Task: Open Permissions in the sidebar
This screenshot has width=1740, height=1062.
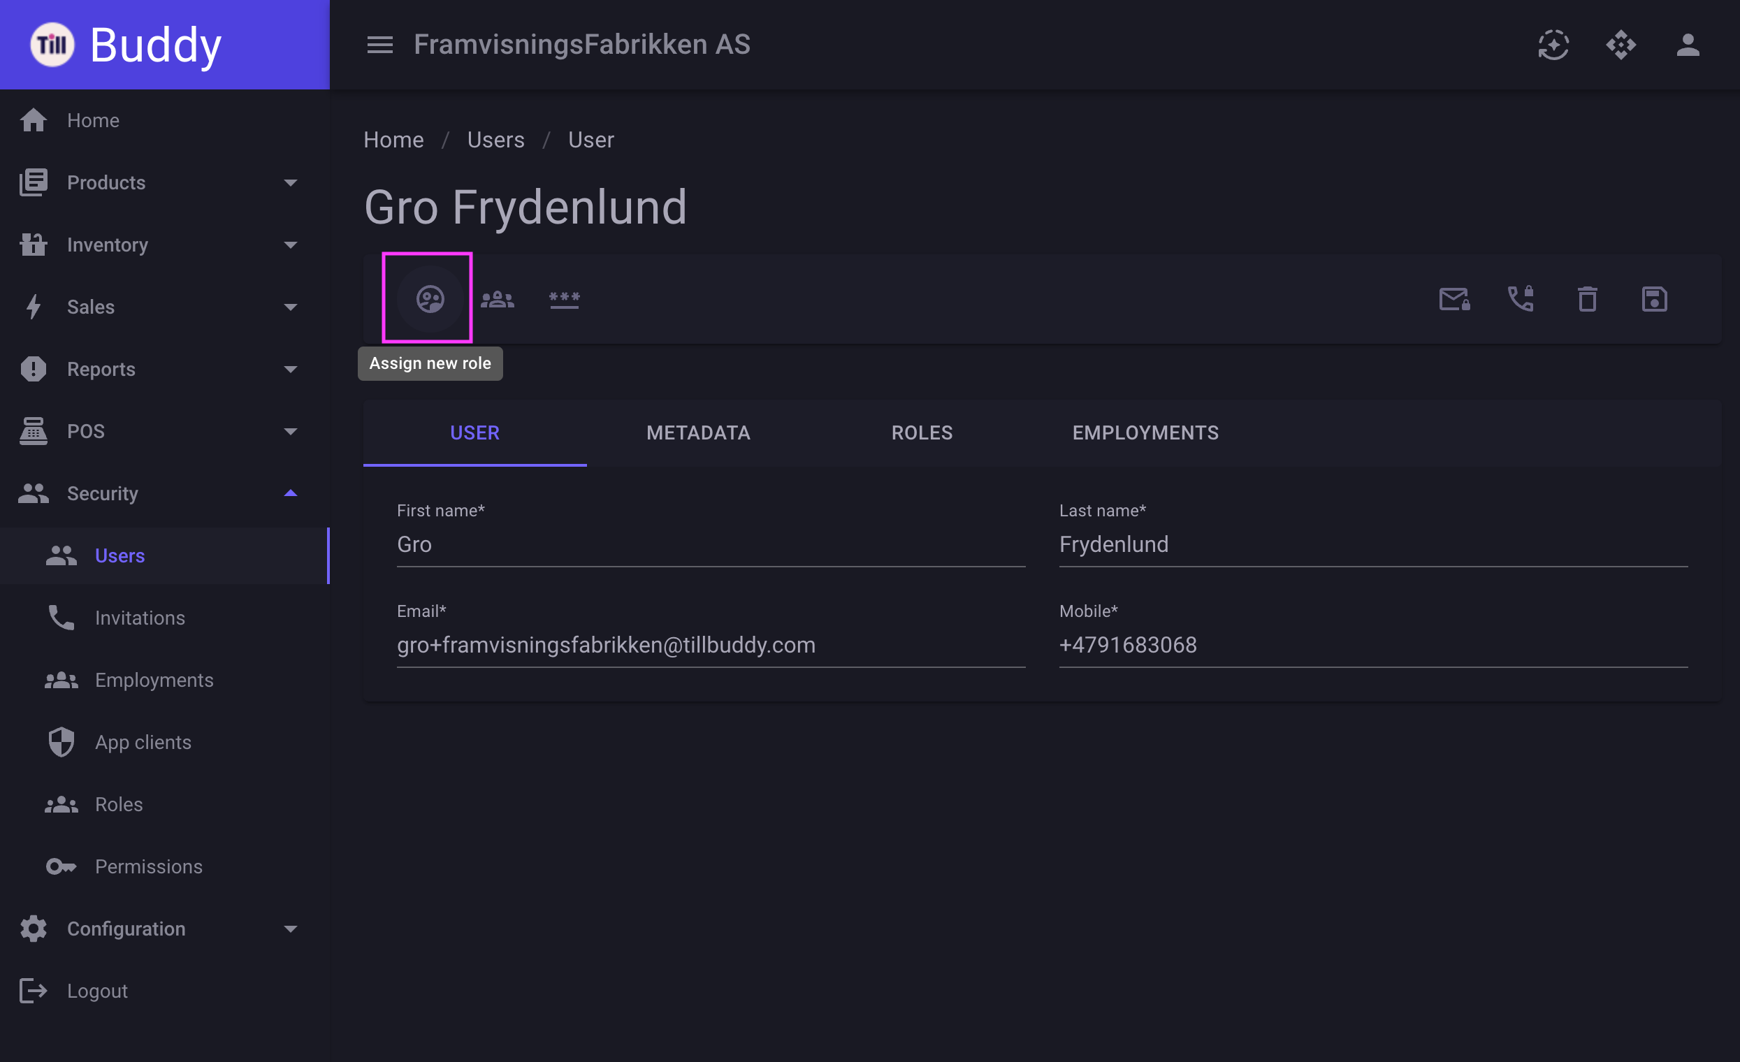Action: 164,866
